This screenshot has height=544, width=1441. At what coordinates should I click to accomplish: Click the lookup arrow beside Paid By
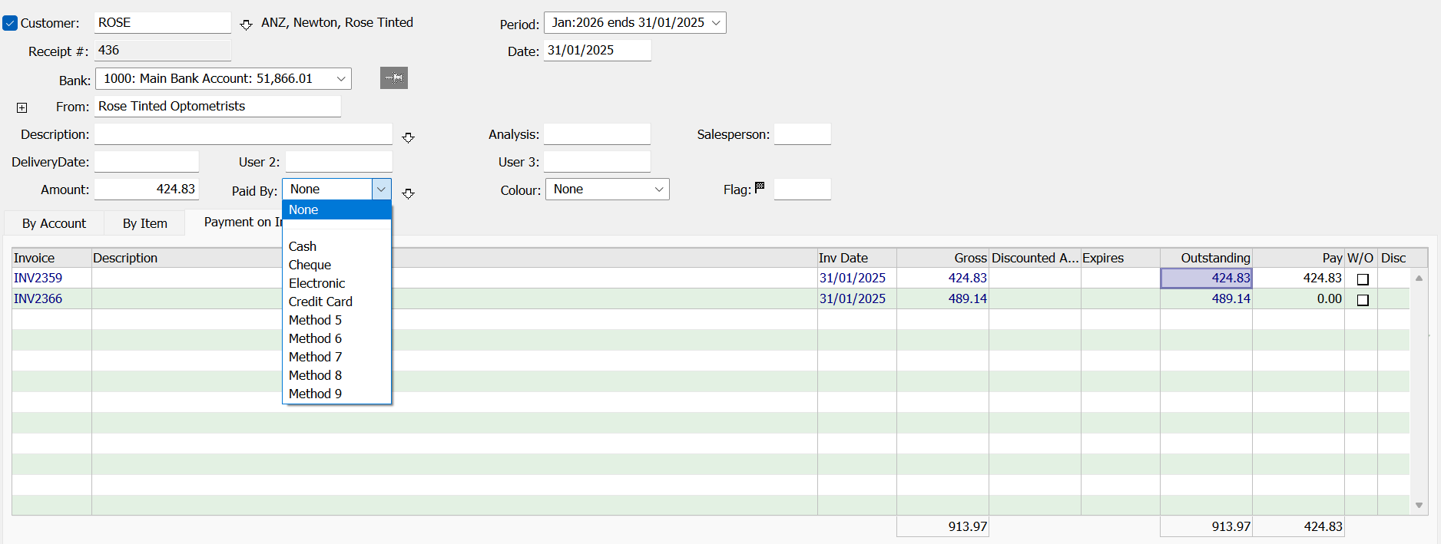[409, 193]
